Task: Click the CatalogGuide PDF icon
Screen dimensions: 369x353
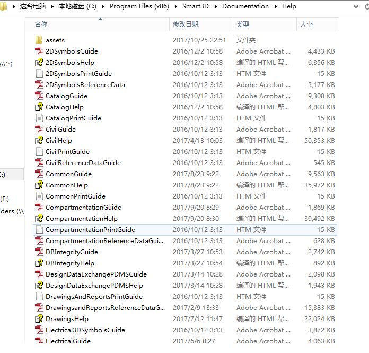Action: tap(39, 96)
